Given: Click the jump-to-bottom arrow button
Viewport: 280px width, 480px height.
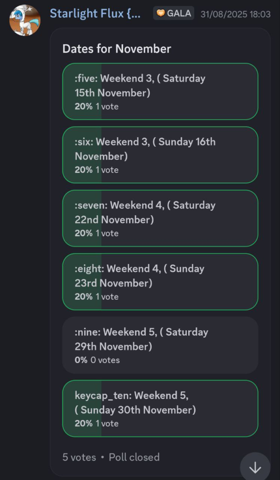Looking at the screenshot, I should (255, 467).
